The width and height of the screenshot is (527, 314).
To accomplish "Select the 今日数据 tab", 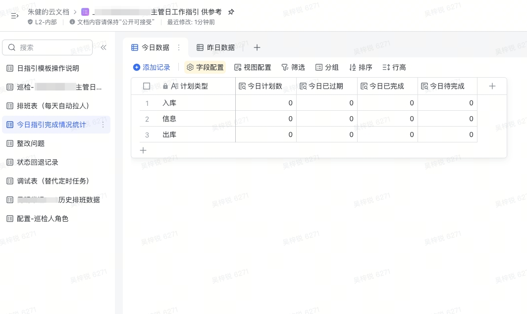I will click(151, 47).
